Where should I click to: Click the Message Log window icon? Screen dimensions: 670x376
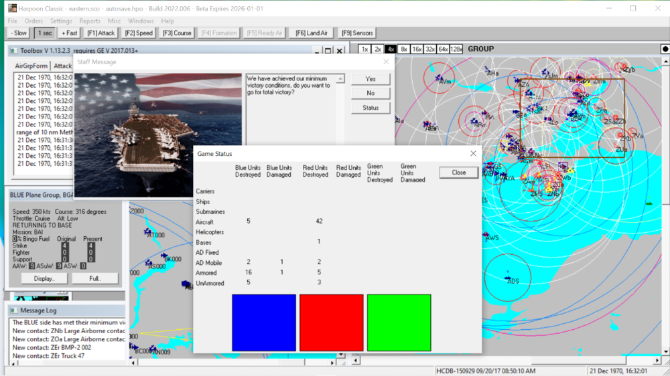pyautogui.click(x=13, y=310)
